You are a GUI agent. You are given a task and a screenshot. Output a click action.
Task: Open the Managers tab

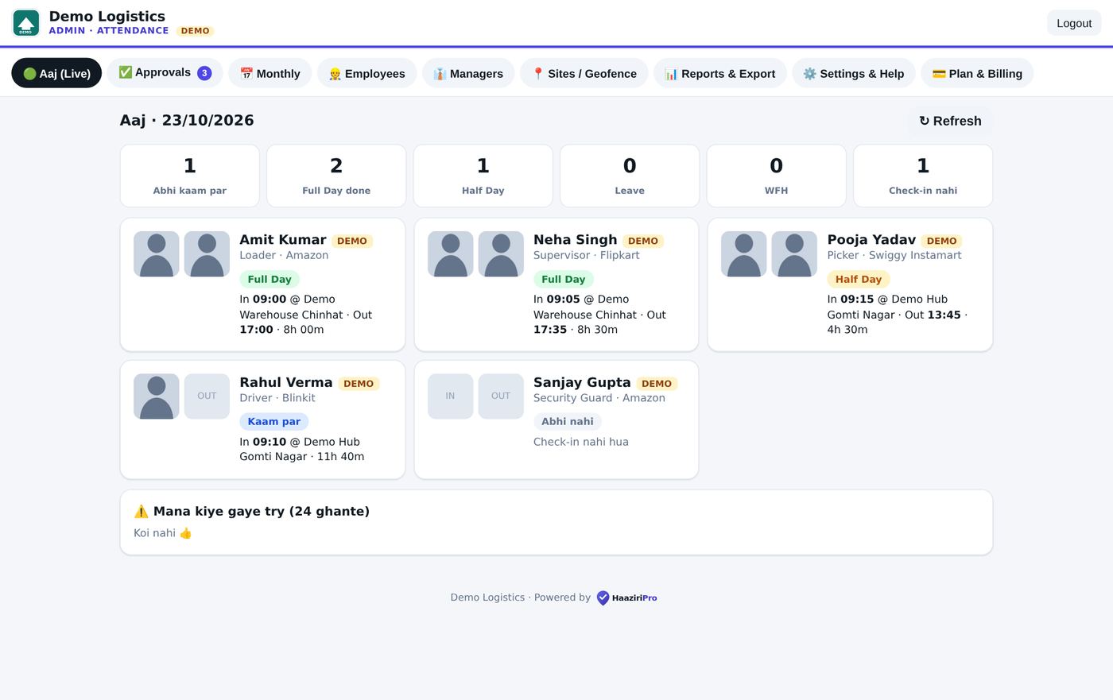468,73
